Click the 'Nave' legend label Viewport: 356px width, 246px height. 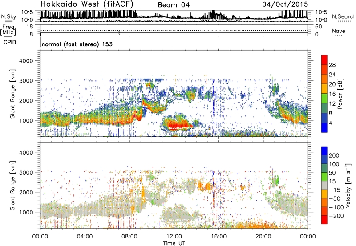point(339,31)
